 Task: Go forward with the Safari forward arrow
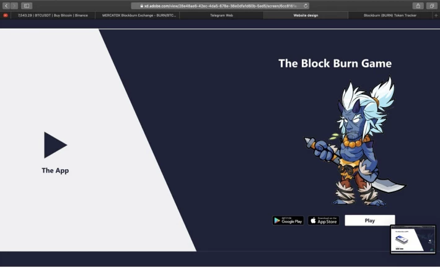point(14,6)
